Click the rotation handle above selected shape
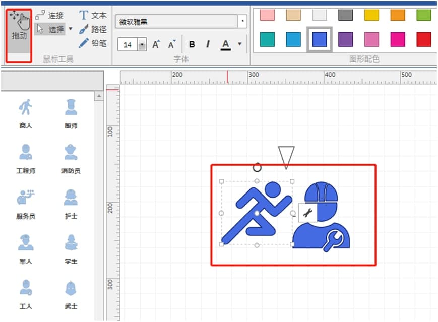This screenshot has width=438, height=322. point(257,167)
